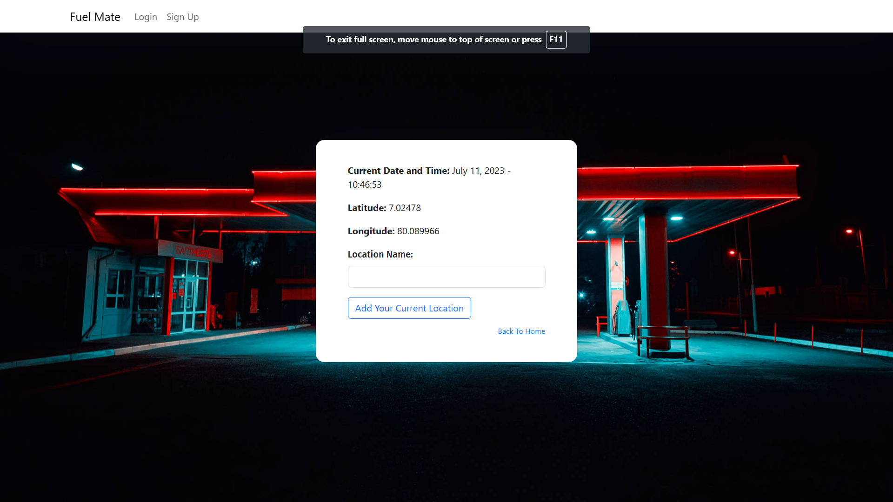Click the Latitude label
This screenshot has height=502, width=893.
[367, 208]
